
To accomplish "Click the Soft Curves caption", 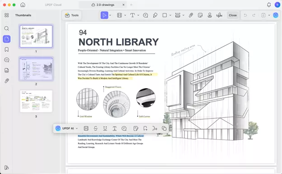I will tap(145, 117).
